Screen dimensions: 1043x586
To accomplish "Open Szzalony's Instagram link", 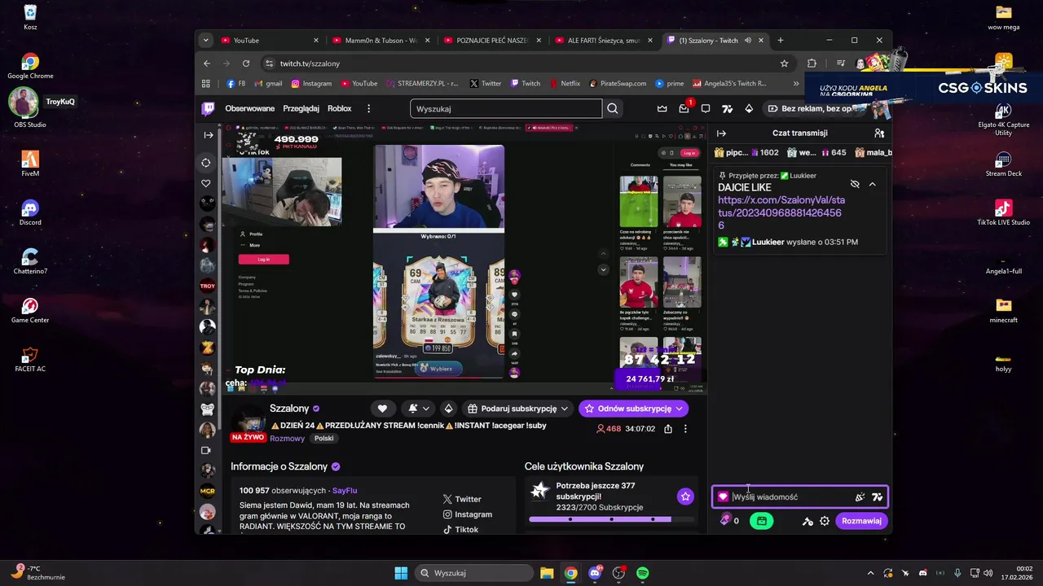I will pyautogui.click(x=468, y=514).
